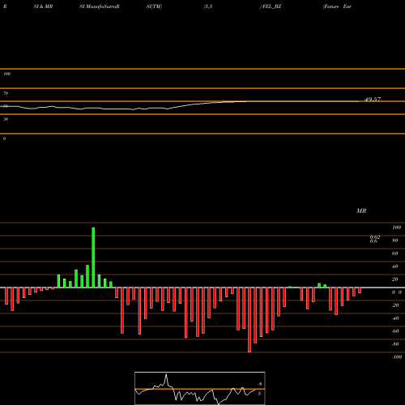Image resolution: width=405 pixels, height=405 pixels.
Task: Click the MR axis label -100
Action: click(x=397, y=357)
